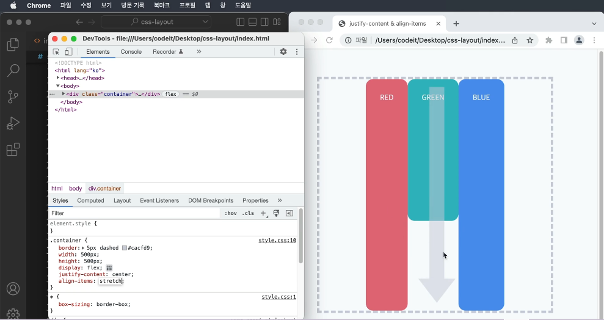Toggle rendering emulations paintbrush icon
Viewport: 604px width, 320px height.
(276, 213)
